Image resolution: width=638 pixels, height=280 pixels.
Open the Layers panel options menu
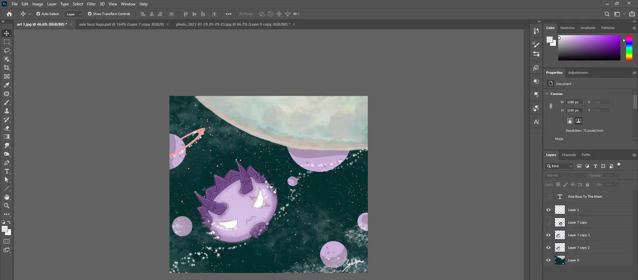pos(635,155)
